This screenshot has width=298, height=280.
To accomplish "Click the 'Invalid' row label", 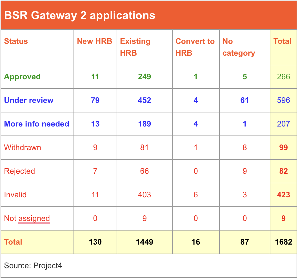I will coord(15,195).
